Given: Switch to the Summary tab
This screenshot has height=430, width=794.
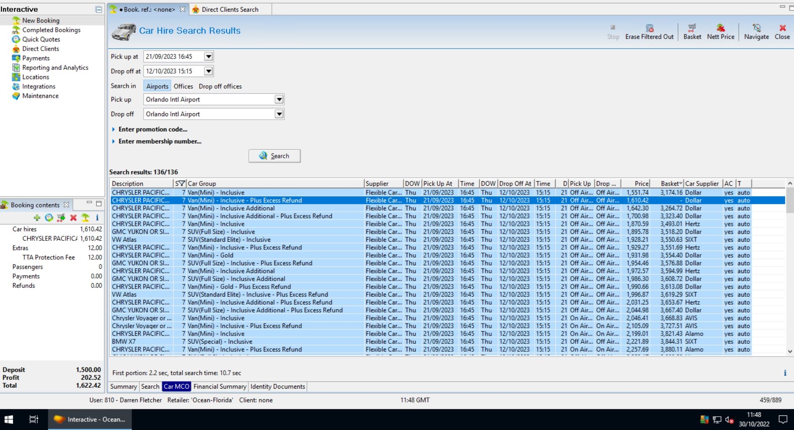Looking at the screenshot, I should click(124, 386).
